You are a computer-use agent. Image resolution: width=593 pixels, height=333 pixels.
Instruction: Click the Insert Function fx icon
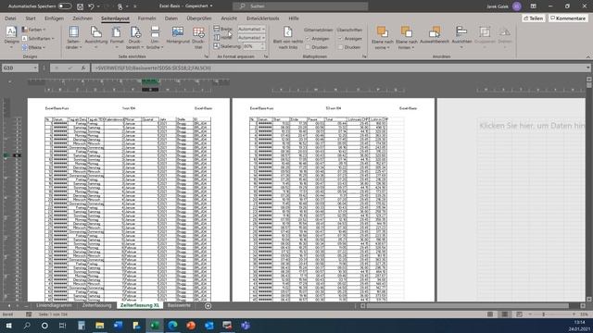coord(83,68)
